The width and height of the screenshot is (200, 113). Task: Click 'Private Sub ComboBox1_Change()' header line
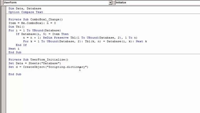(36, 19)
